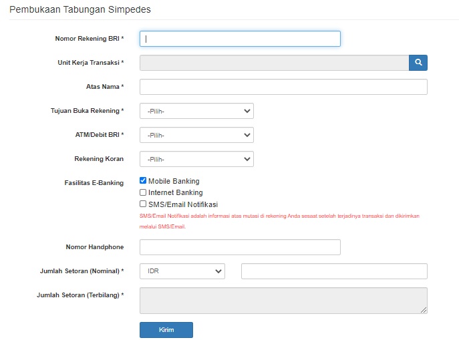This screenshot has height=340, width=459.
Task: Click the Mobile Banking label text
Action: (174, 181)
